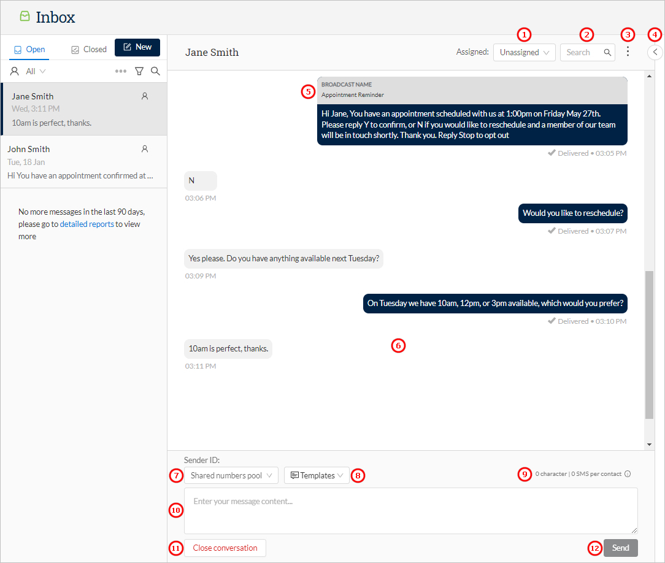This screenshot has height=563, width=665.
Task: Open the Templates dropdown
Action: pyautogui.click(x=317, y=475)
